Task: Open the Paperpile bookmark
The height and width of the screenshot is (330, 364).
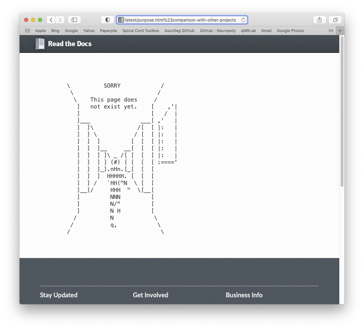Action: (108, 31)
